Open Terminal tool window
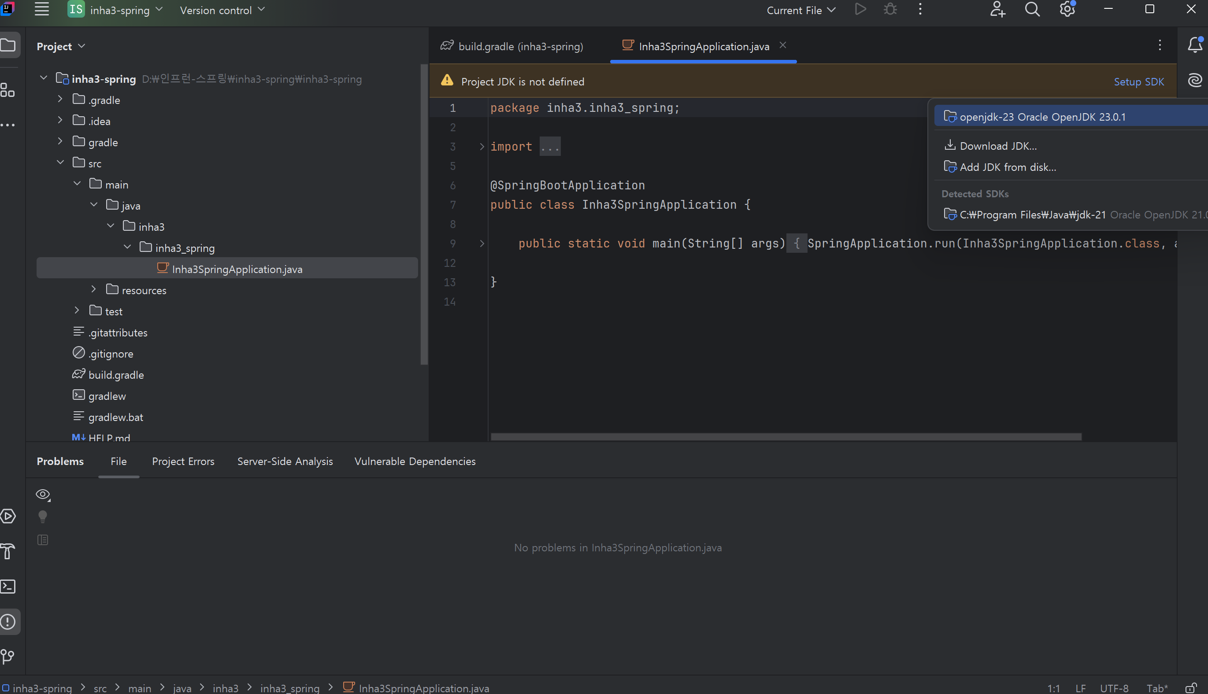Image resolution: width=1208 pixels, height=694 pixels. (x=8, y=586)
